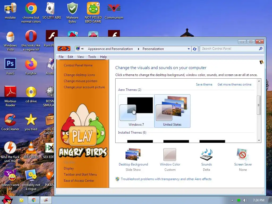This screenshot has height=204, width=272.
Task: Click the search magnifier icon
Action: pos(261,49)
